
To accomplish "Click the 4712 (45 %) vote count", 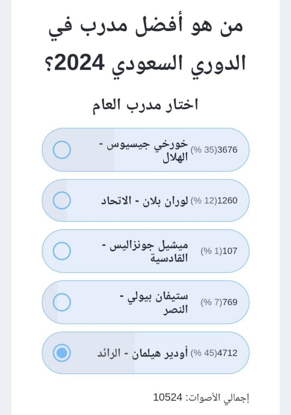I will tap(214, 353).
